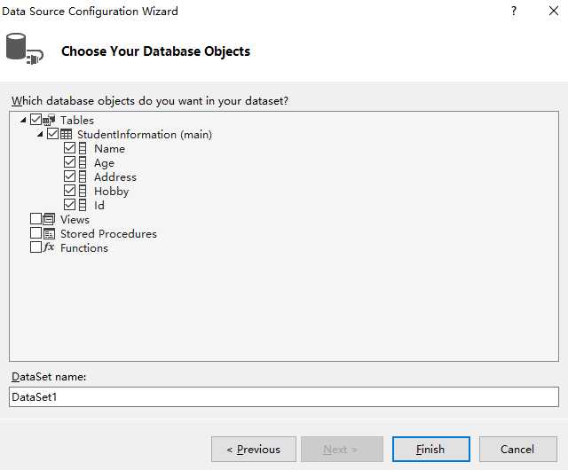This screenshot has height=470, width=568.
Task: Click the Stored Procedures node icon
Action: [x=49, y=233]
